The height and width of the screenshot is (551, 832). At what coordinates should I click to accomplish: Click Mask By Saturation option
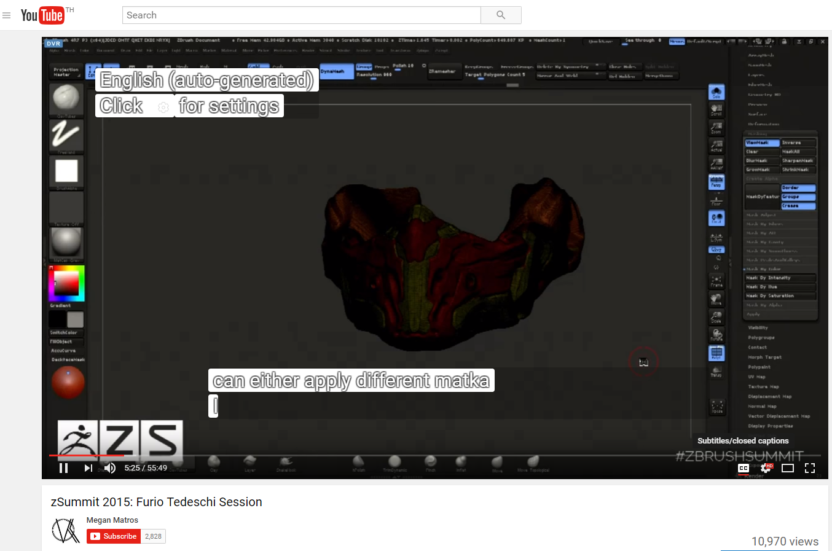[780, 296]
